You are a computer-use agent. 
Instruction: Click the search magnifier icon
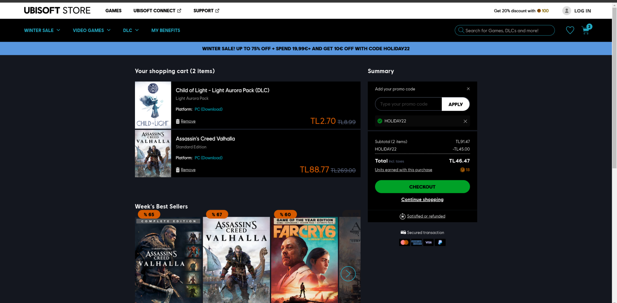coord(461,30)
